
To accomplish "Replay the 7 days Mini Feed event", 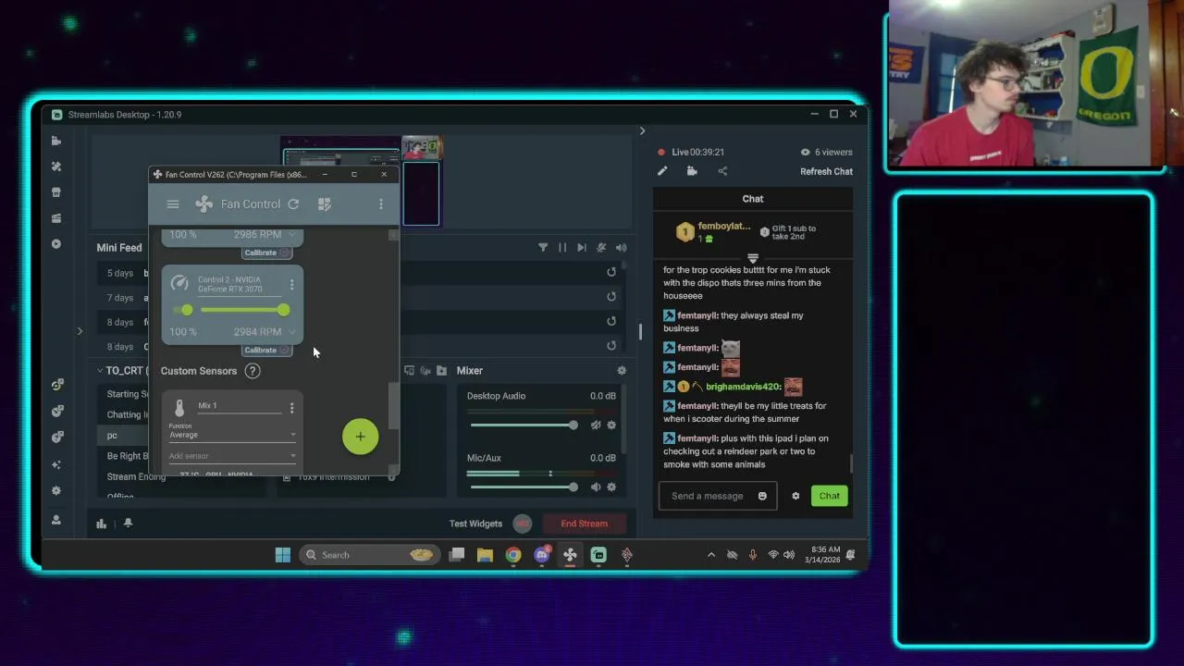I will [x=611, y=297].
